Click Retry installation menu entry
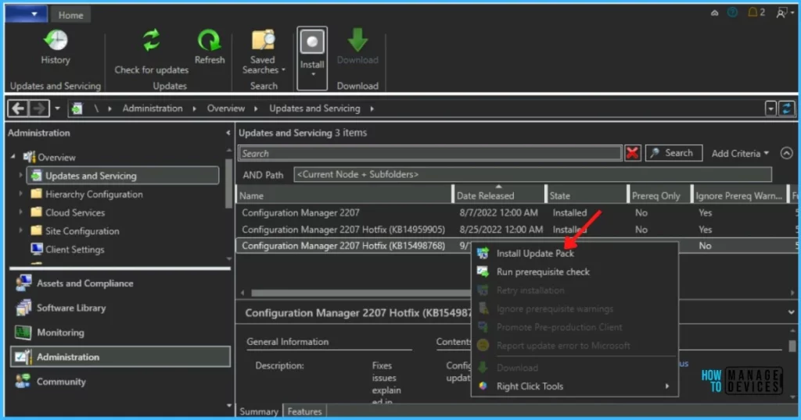 click(575, 290)
